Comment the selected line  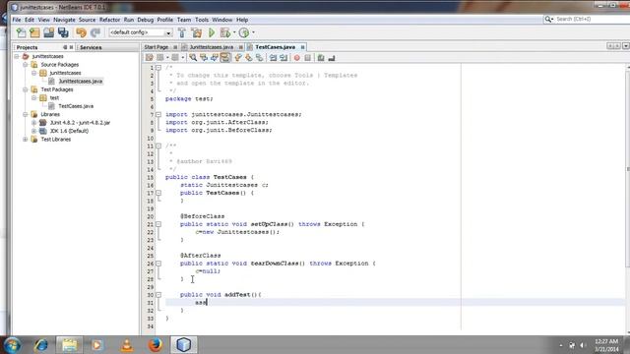click(x=321, y=58)
